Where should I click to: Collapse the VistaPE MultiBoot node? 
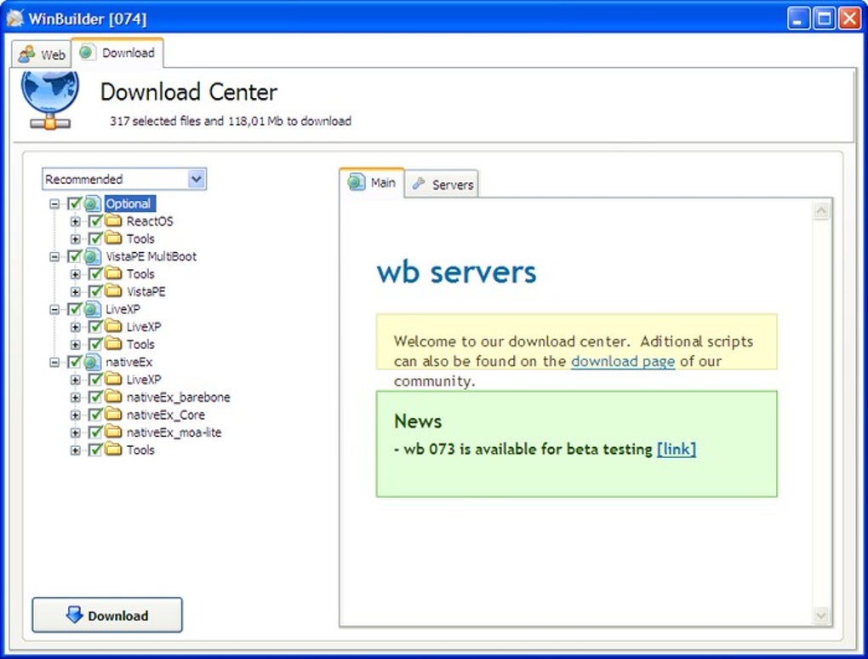click(x=54, y=256)
